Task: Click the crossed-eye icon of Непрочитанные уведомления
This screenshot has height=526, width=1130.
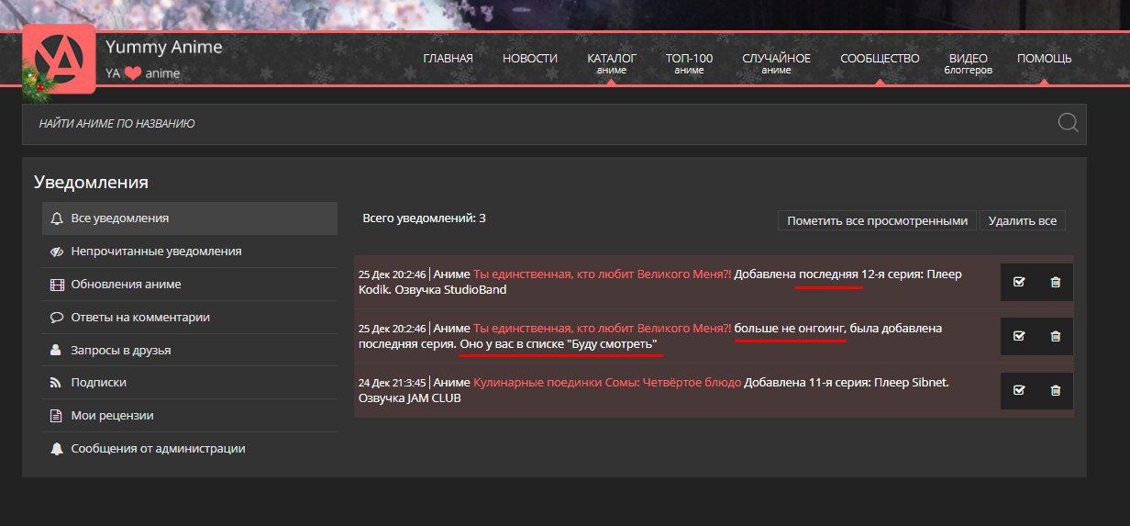Action: tap(57, 252)
